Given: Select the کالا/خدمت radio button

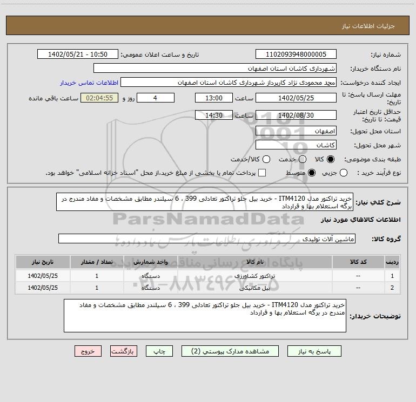Looking at the screenshot, I should [x=266, y=159].
